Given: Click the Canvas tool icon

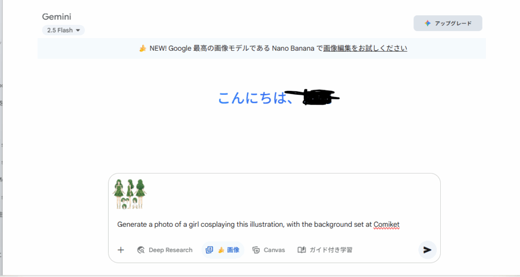Looking at the screenshot, I should coord(256,250).
